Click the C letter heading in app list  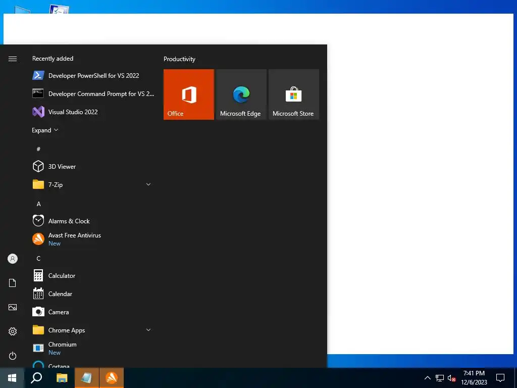click(x=38, y=258)
